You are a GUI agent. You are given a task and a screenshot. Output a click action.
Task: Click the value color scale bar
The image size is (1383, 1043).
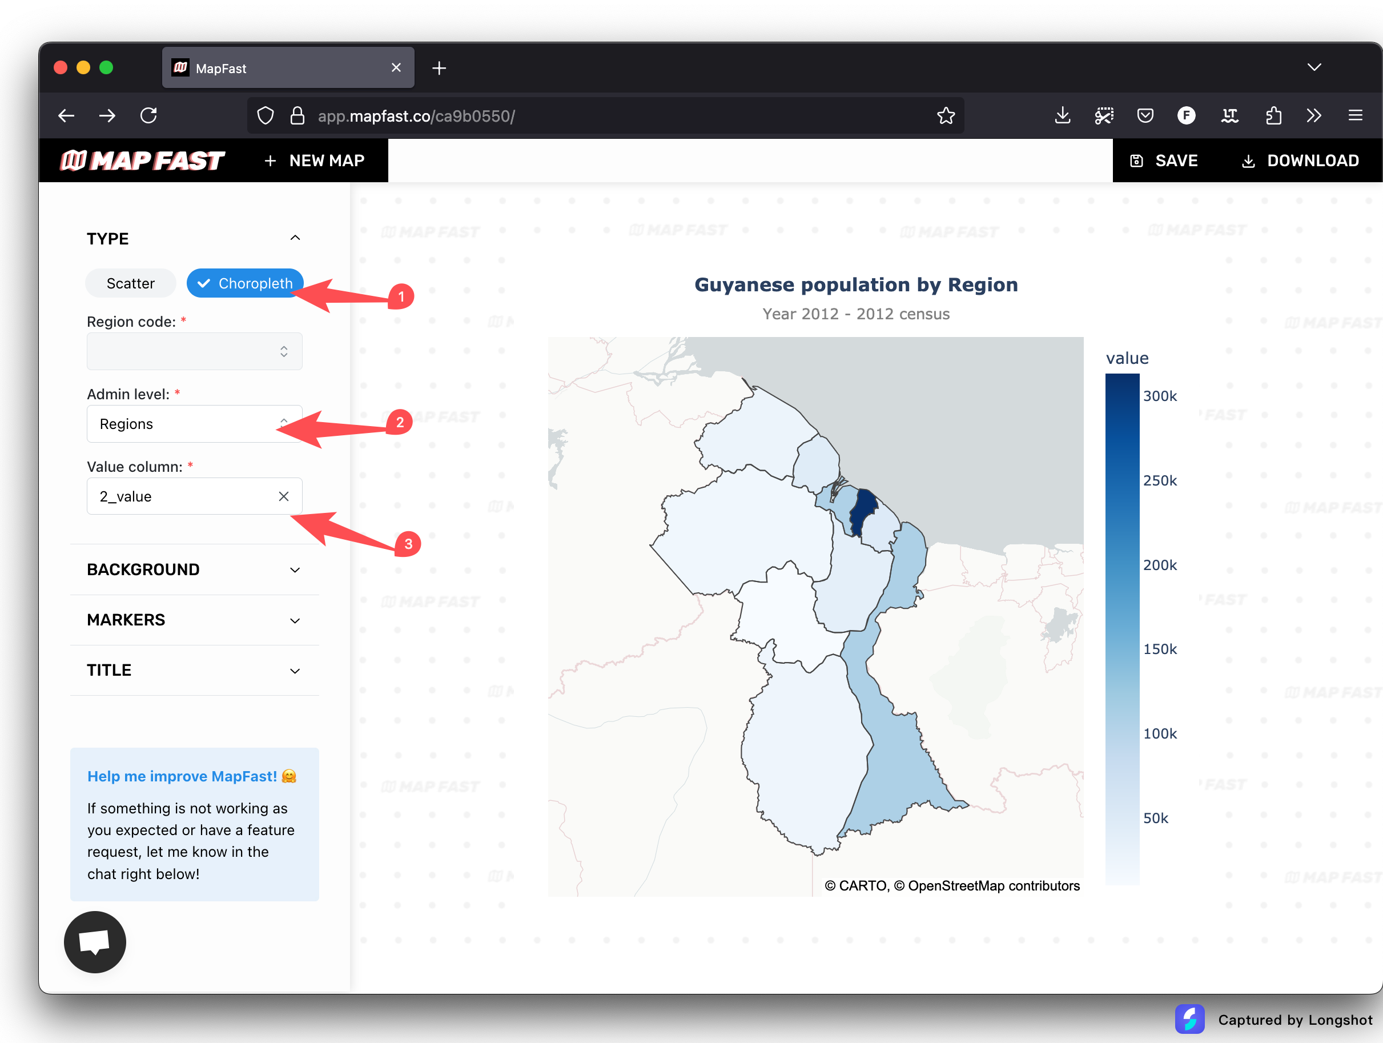point(1122,628)
